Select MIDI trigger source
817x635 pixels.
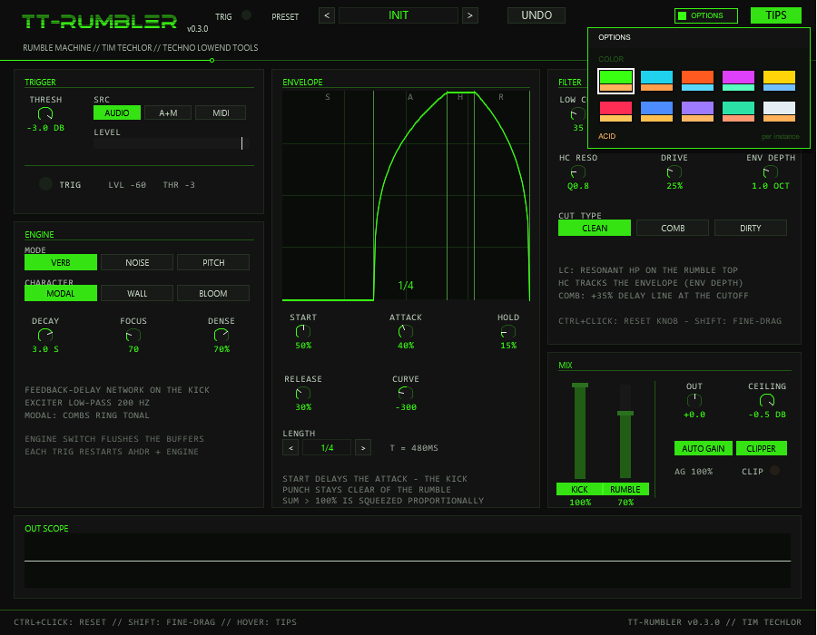pyautogui.click(x=221, y=113)
